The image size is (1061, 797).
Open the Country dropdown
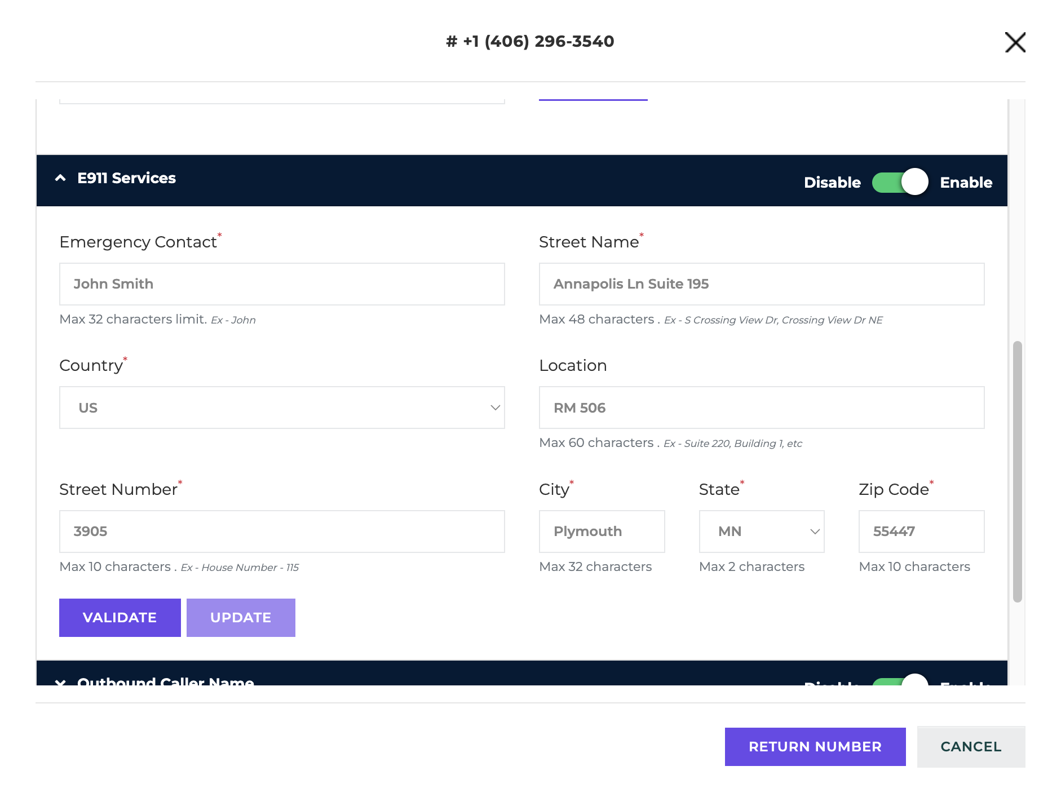[282, 408]
